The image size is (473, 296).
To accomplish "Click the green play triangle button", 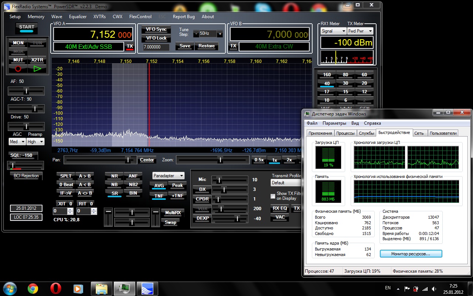I will point(37,68).
